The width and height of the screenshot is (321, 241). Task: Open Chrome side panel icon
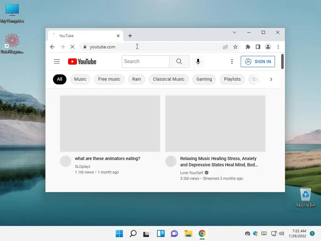point(258,47)
